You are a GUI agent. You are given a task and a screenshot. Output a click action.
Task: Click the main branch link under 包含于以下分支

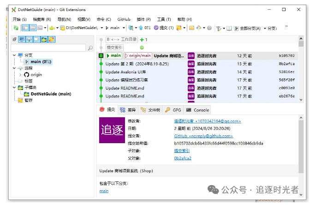104,191
